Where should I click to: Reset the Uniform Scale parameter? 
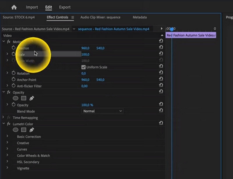(161, 66)
